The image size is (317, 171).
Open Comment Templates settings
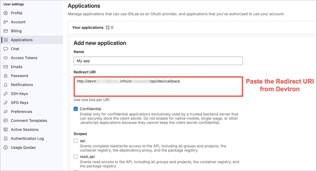[x=29, y=121]
